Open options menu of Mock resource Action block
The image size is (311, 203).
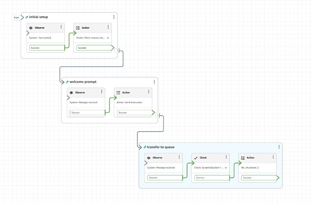click(x=108, y=27)
